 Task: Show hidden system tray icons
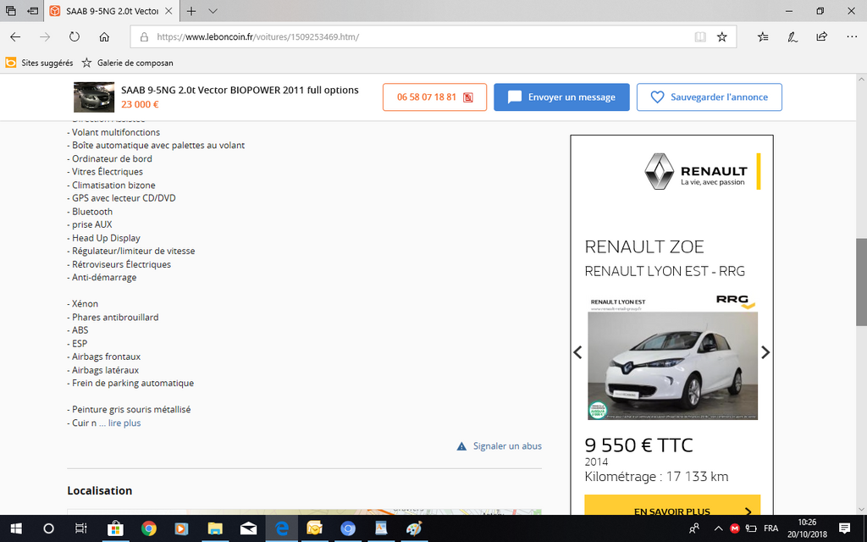click(x=718, y=528)
